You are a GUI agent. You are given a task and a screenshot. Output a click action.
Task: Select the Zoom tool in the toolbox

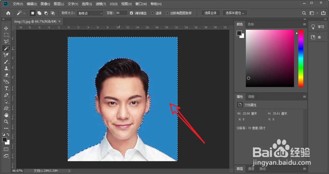[x=6, y=122]
